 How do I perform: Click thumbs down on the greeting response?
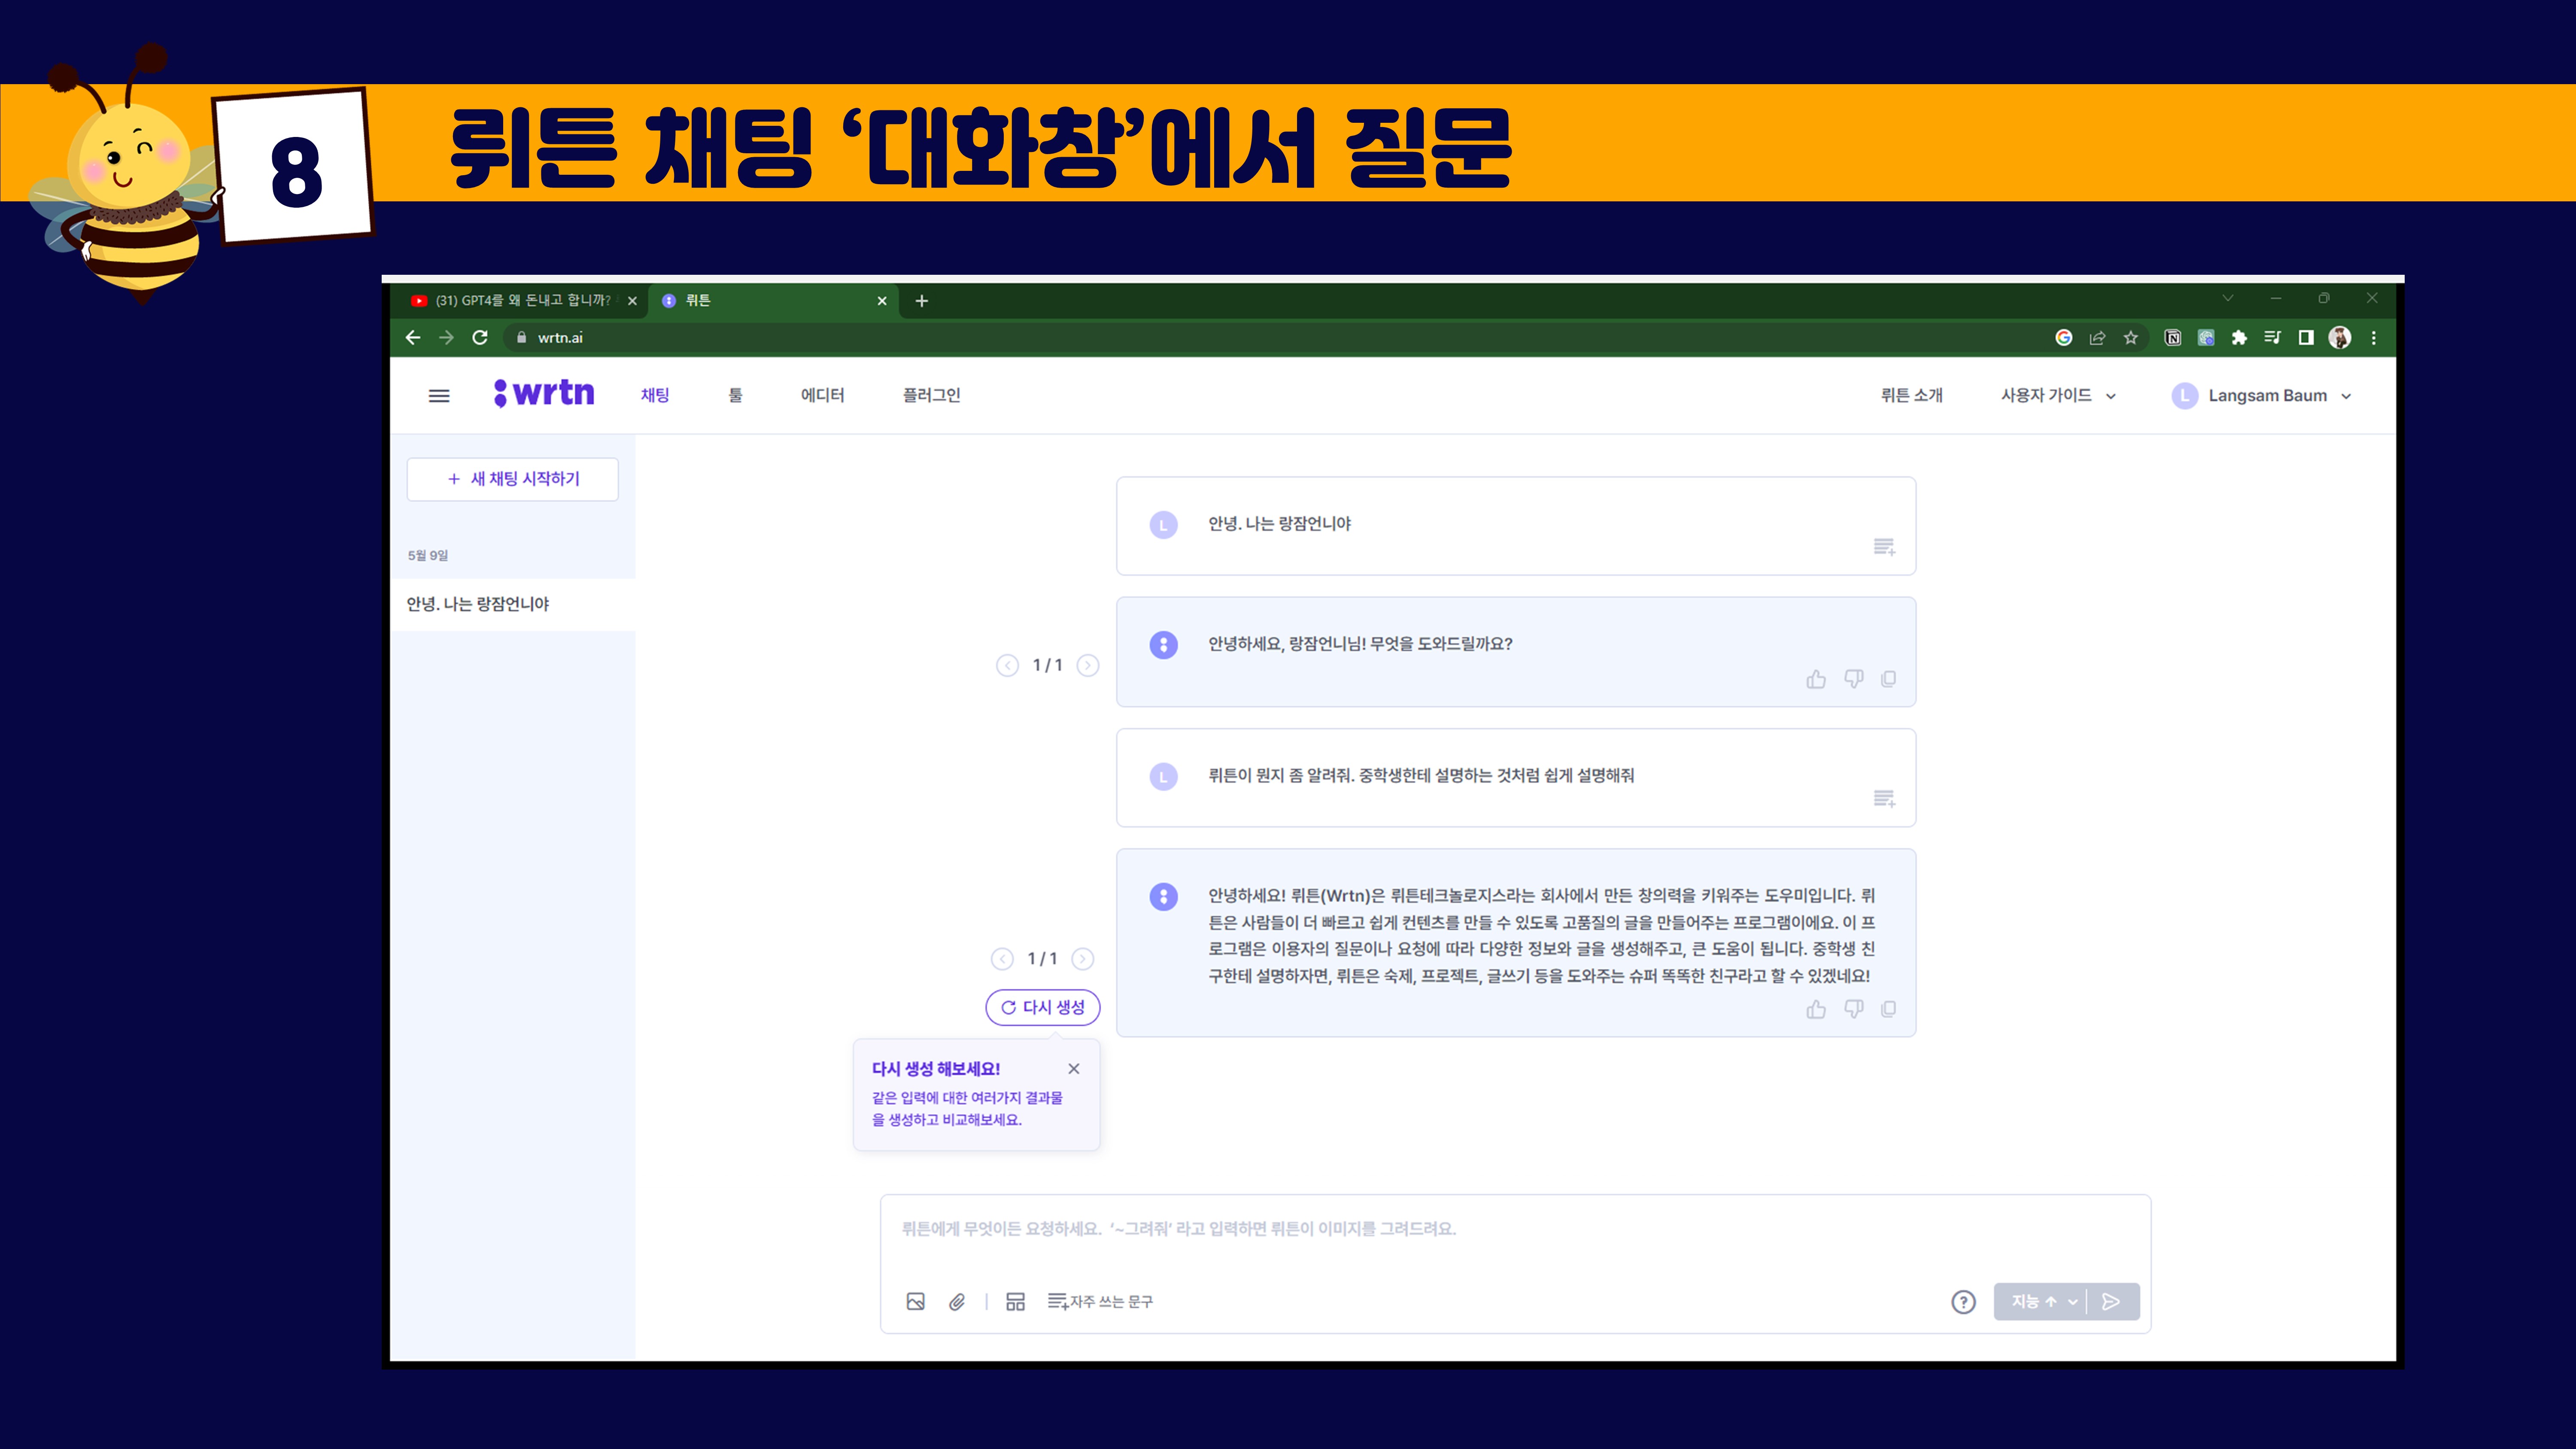[x=1853, y=679]
